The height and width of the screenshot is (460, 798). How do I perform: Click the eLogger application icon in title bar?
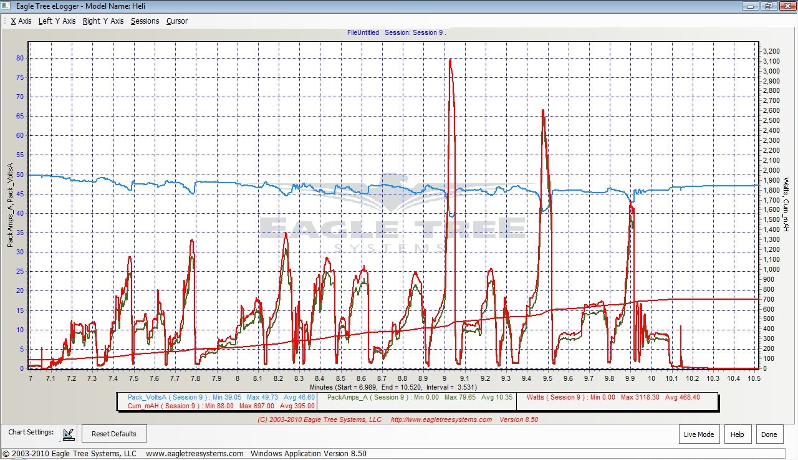6,6
